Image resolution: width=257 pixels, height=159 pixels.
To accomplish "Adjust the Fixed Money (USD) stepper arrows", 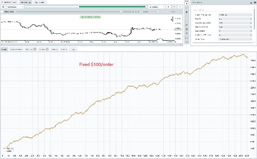I will tap(251, 23).
